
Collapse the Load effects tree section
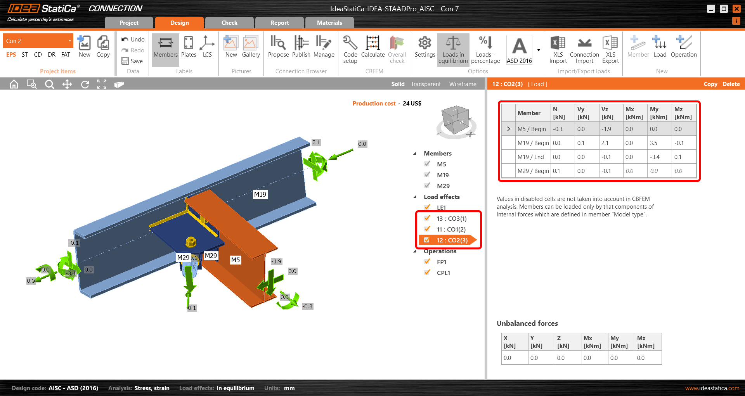[415, 197]
